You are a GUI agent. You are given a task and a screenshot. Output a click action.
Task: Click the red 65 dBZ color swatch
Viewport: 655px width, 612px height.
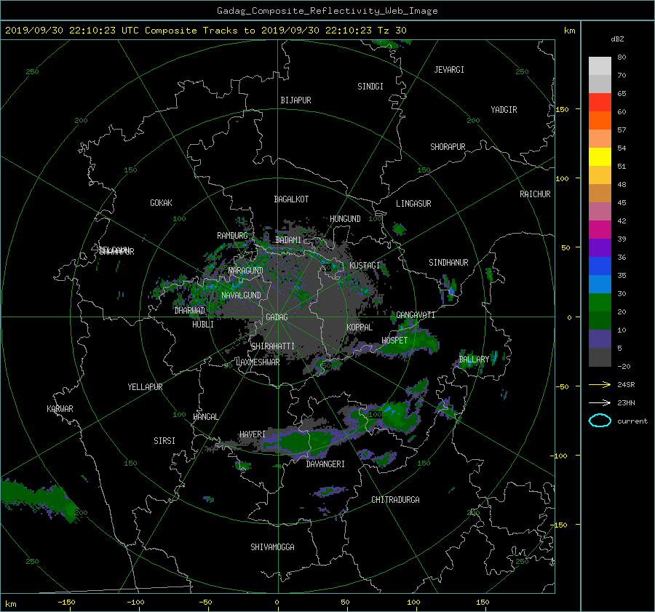point(600,102)
